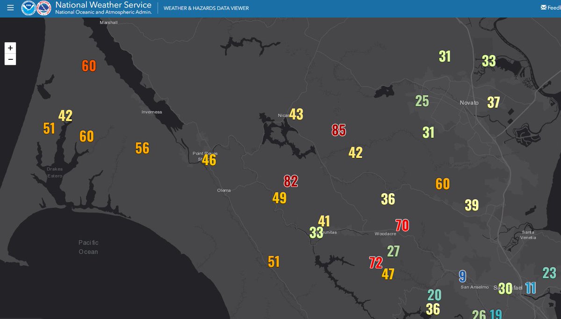Click the Drakes Estero map label
The height and width of the screenshot is (319, 561).
click(x=55, y=172)
